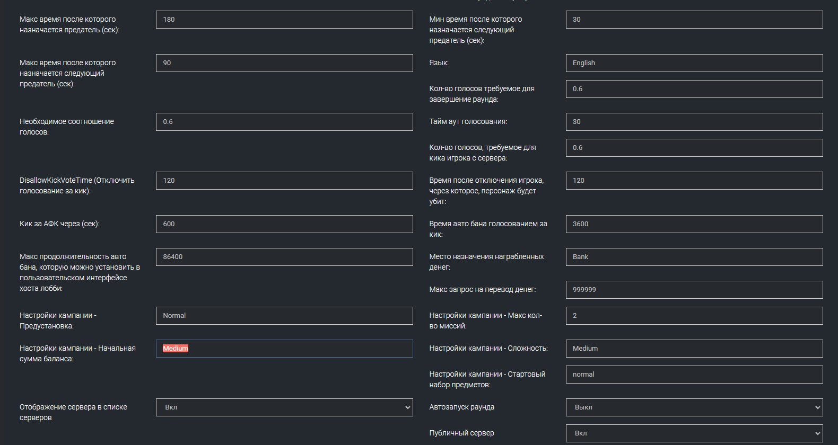Focus the looted money destination field Bank
Viewport: 838px width, 445px height.
[694, 257]
